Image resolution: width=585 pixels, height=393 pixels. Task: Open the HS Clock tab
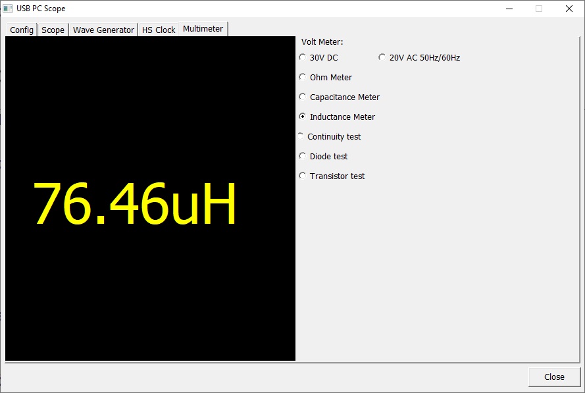point(159,30)
